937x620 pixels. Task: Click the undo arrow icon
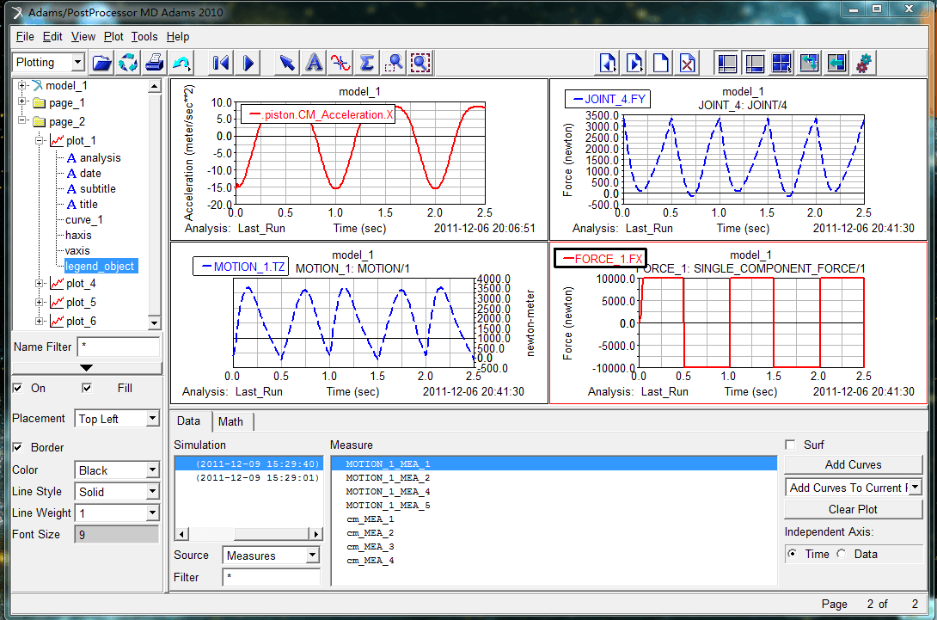pyautogui.click(x=181, y=62)
